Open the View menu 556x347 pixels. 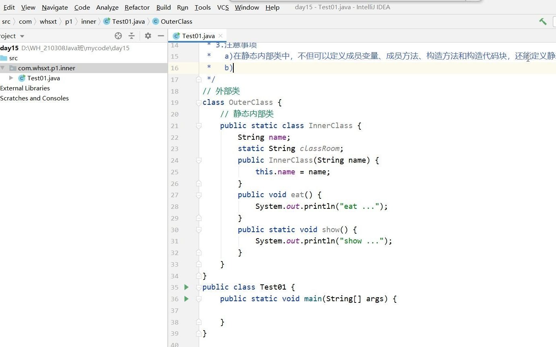coord(28,7)
